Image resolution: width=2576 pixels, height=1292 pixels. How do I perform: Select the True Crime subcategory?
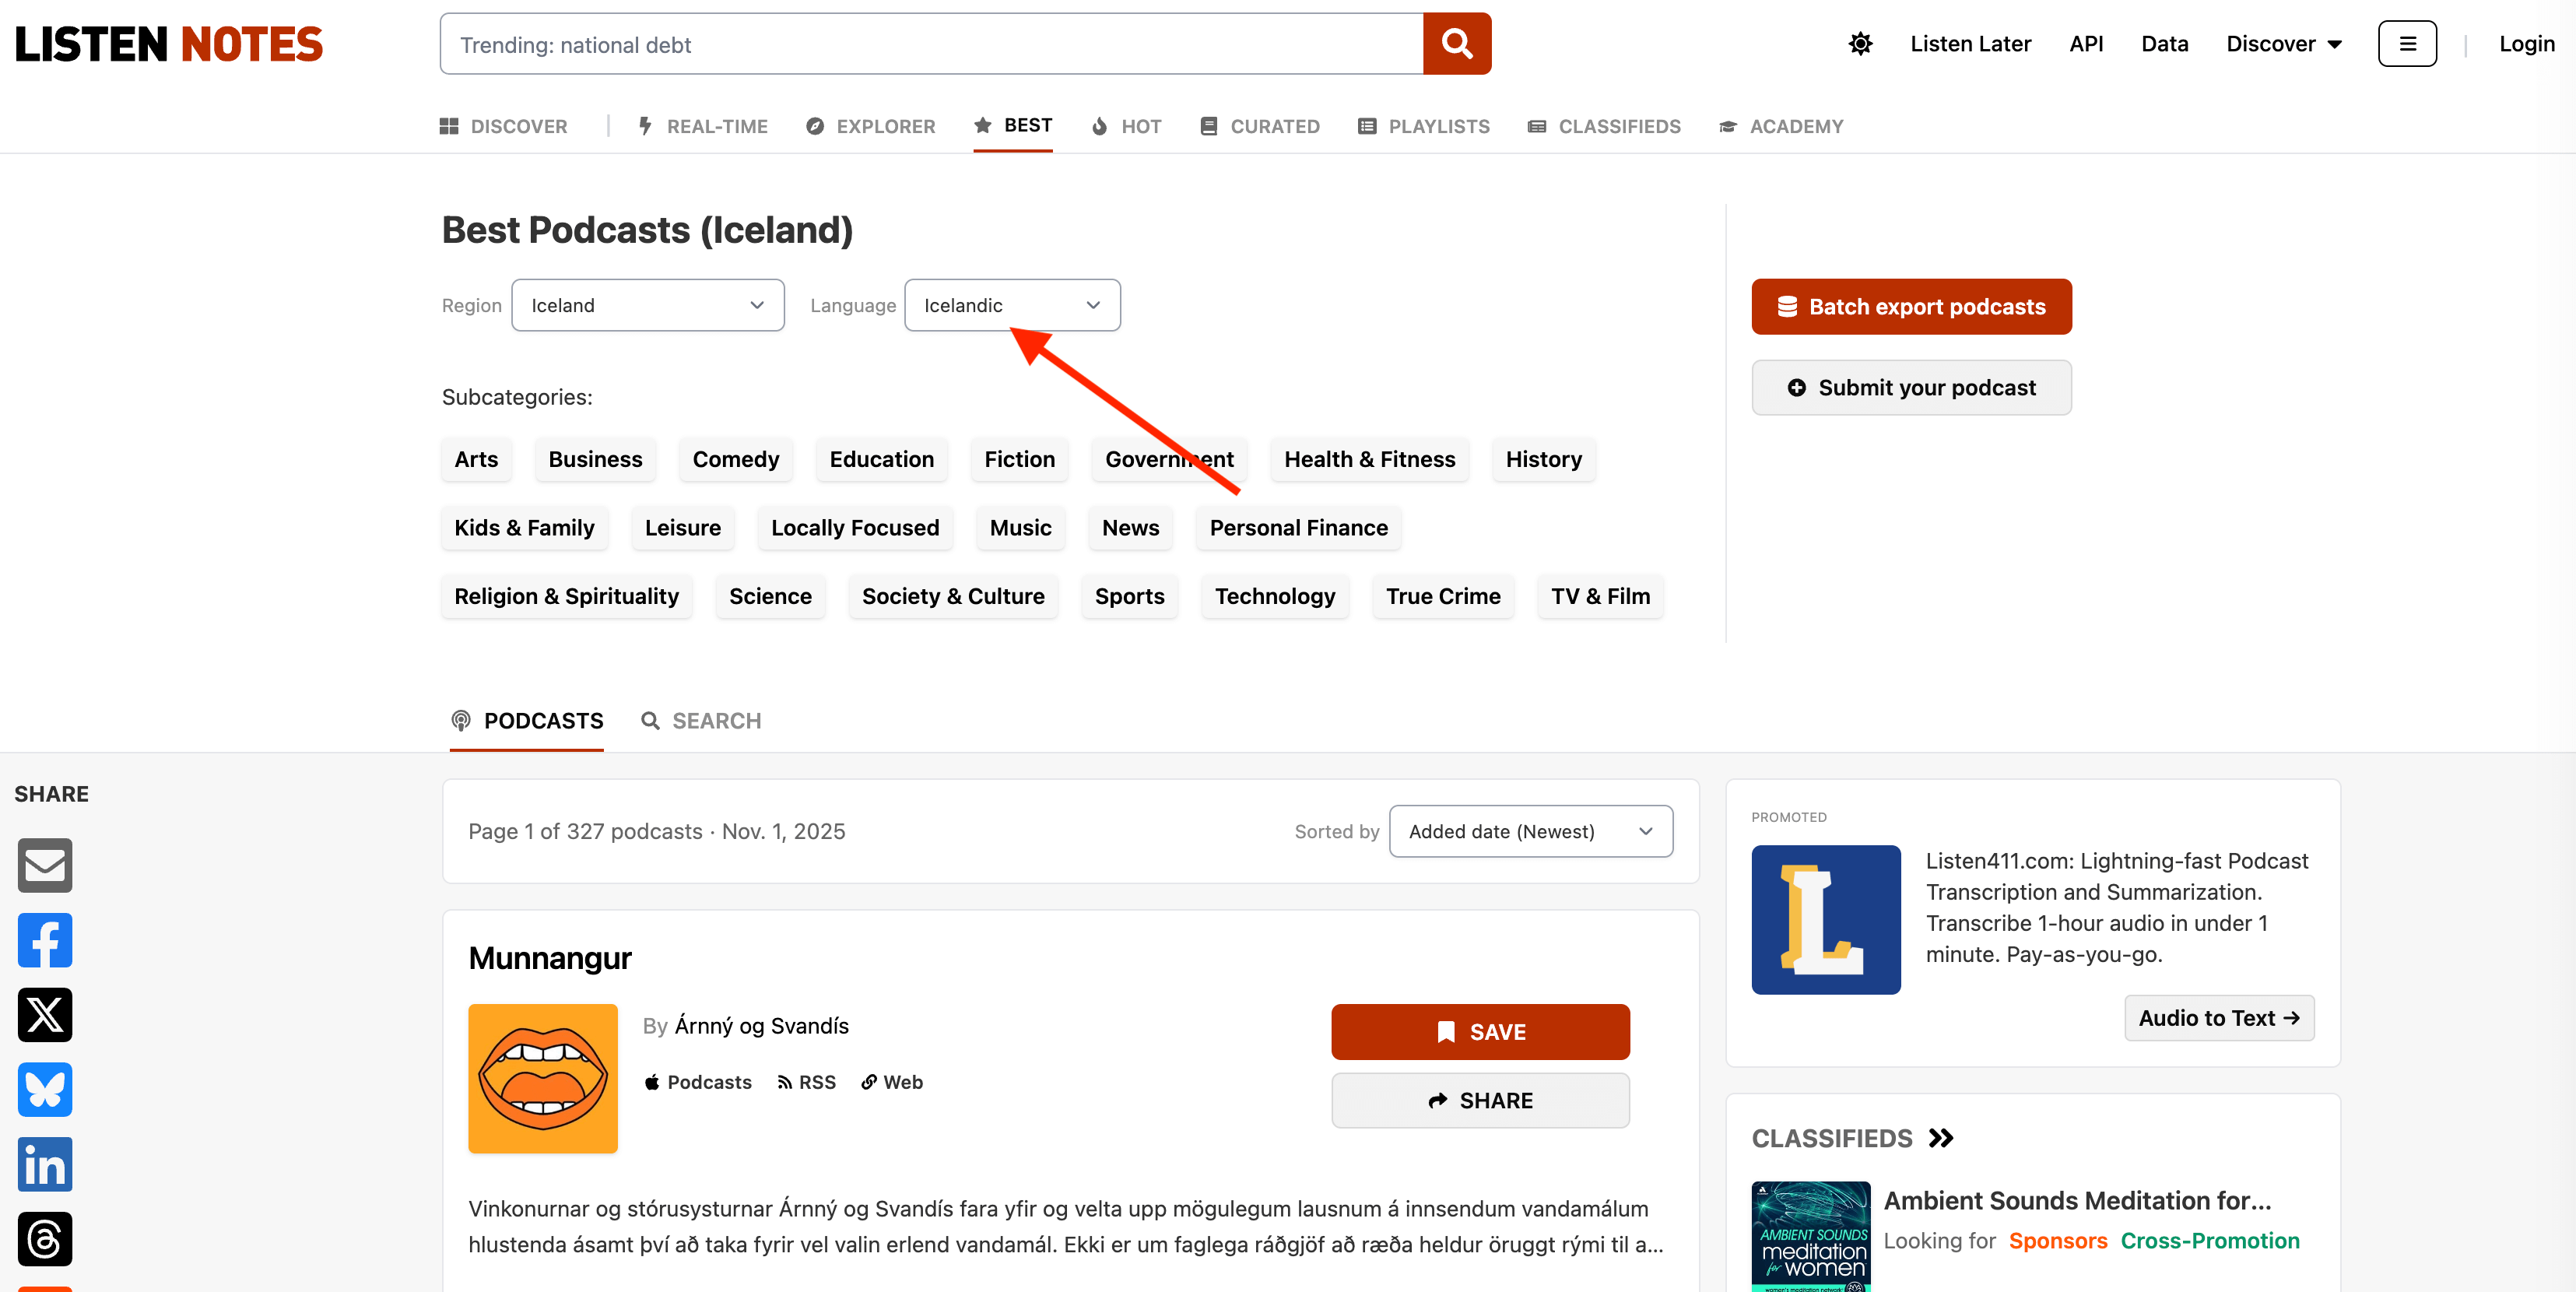[1442, 596]
